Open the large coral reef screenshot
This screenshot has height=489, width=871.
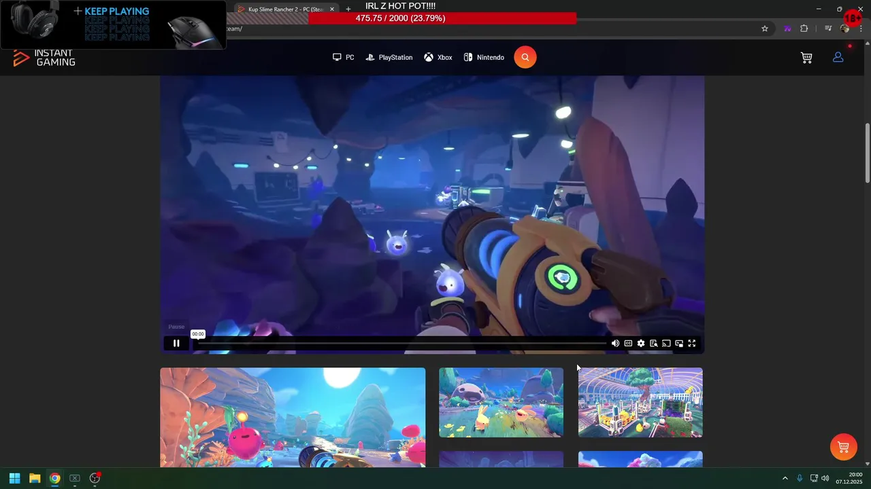(x=293, y=417)
